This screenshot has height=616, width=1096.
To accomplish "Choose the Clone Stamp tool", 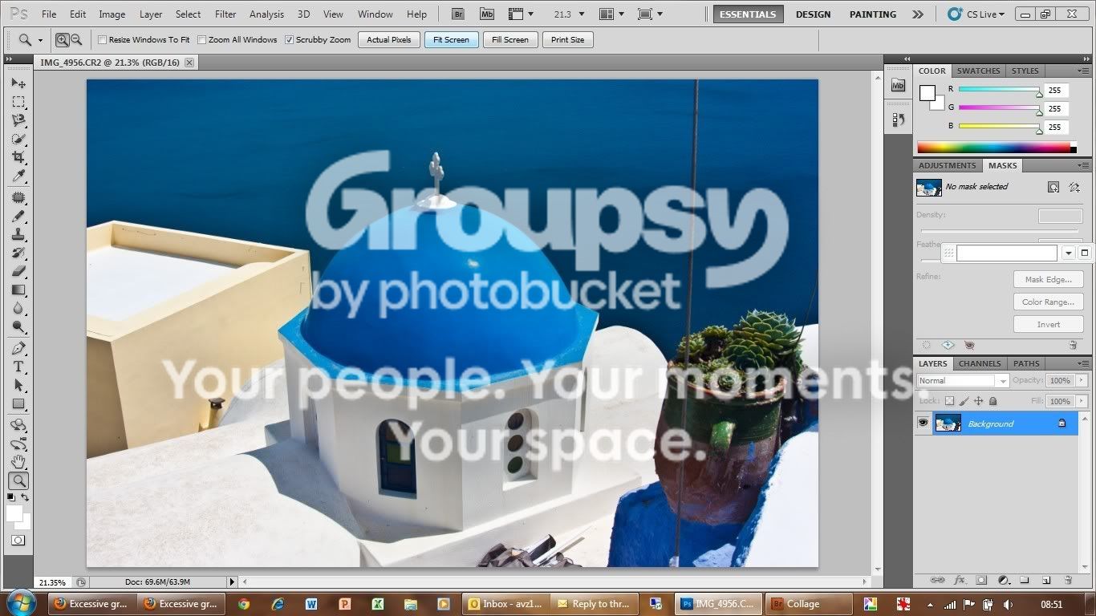I will pyautogui.click(x=18, y=234).
